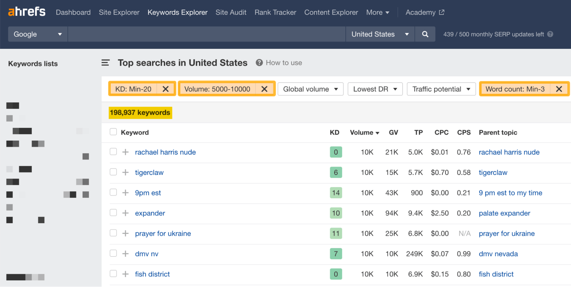Click the Academy external link icon
Viewport: 571px width, 287px height.
click(x=441, y=12)
